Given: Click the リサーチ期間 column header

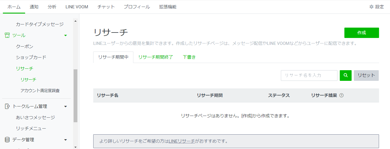Looking at the screenshot, I should pyautogui.click(x=210, y=95).
